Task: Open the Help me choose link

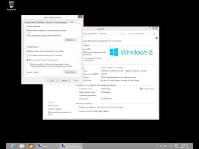Action: click(32, 72)
